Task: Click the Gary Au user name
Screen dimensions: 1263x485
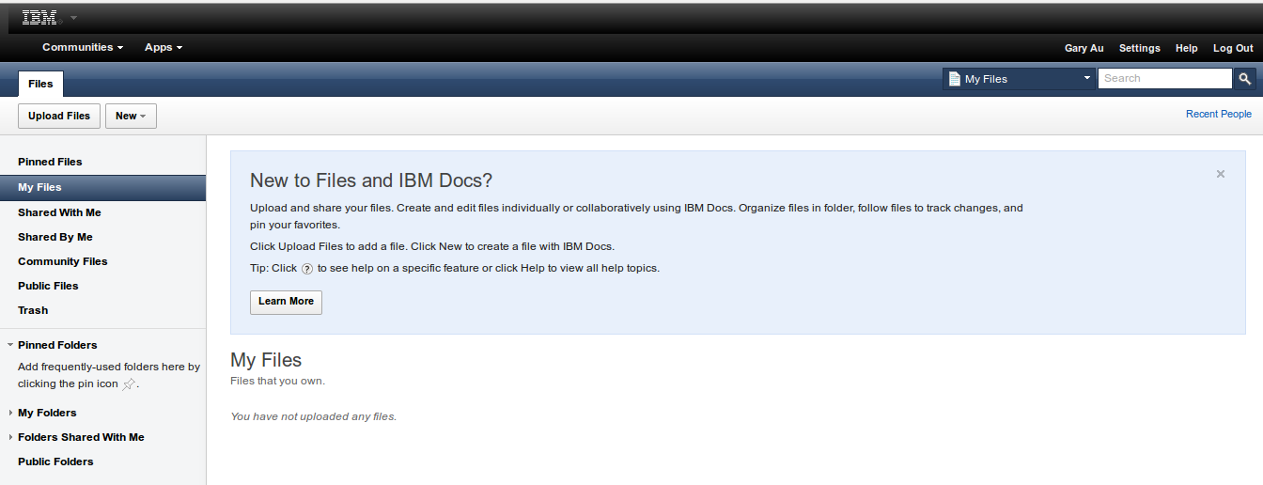Action: coord(1084,48)
